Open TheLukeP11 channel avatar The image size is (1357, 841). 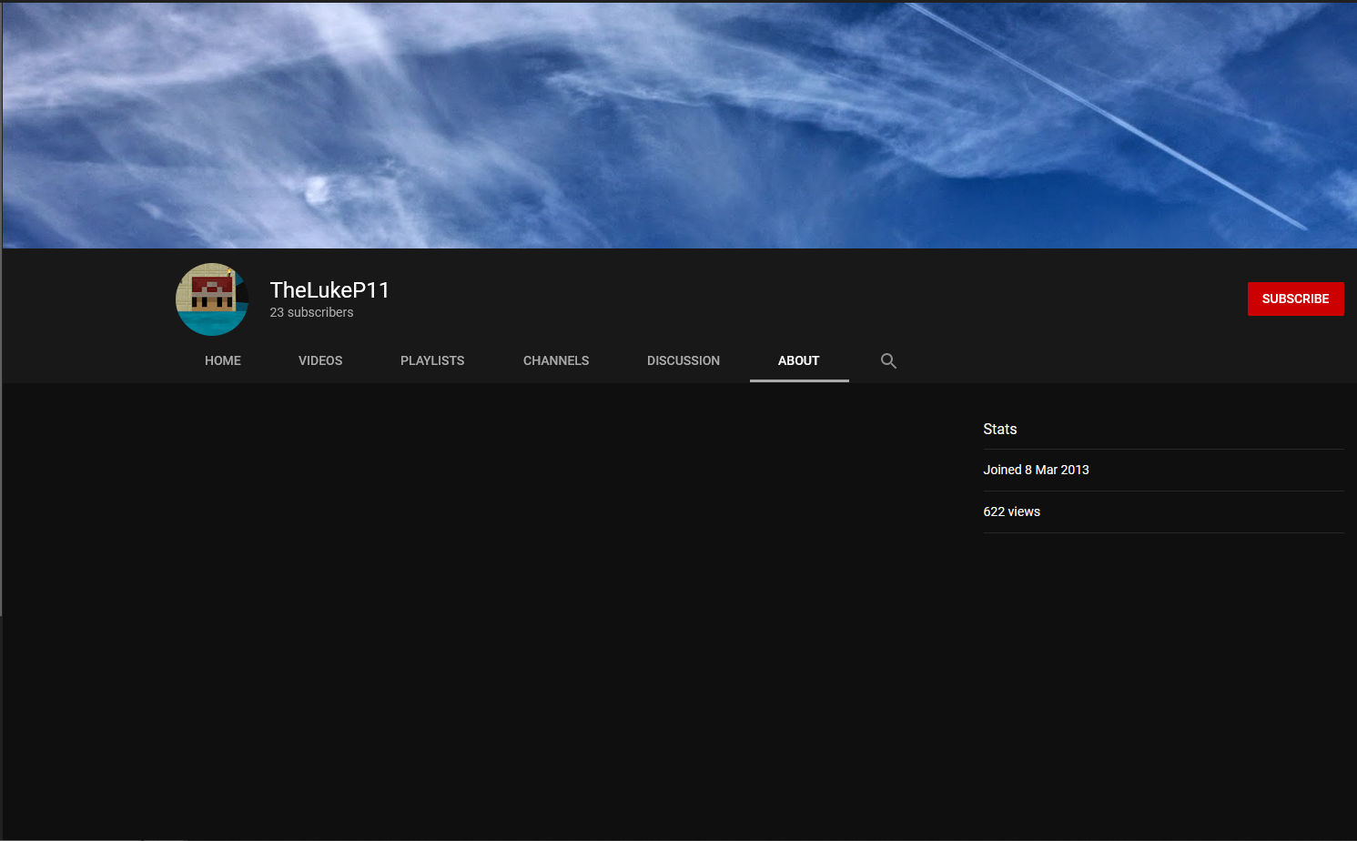coord(212,299)
